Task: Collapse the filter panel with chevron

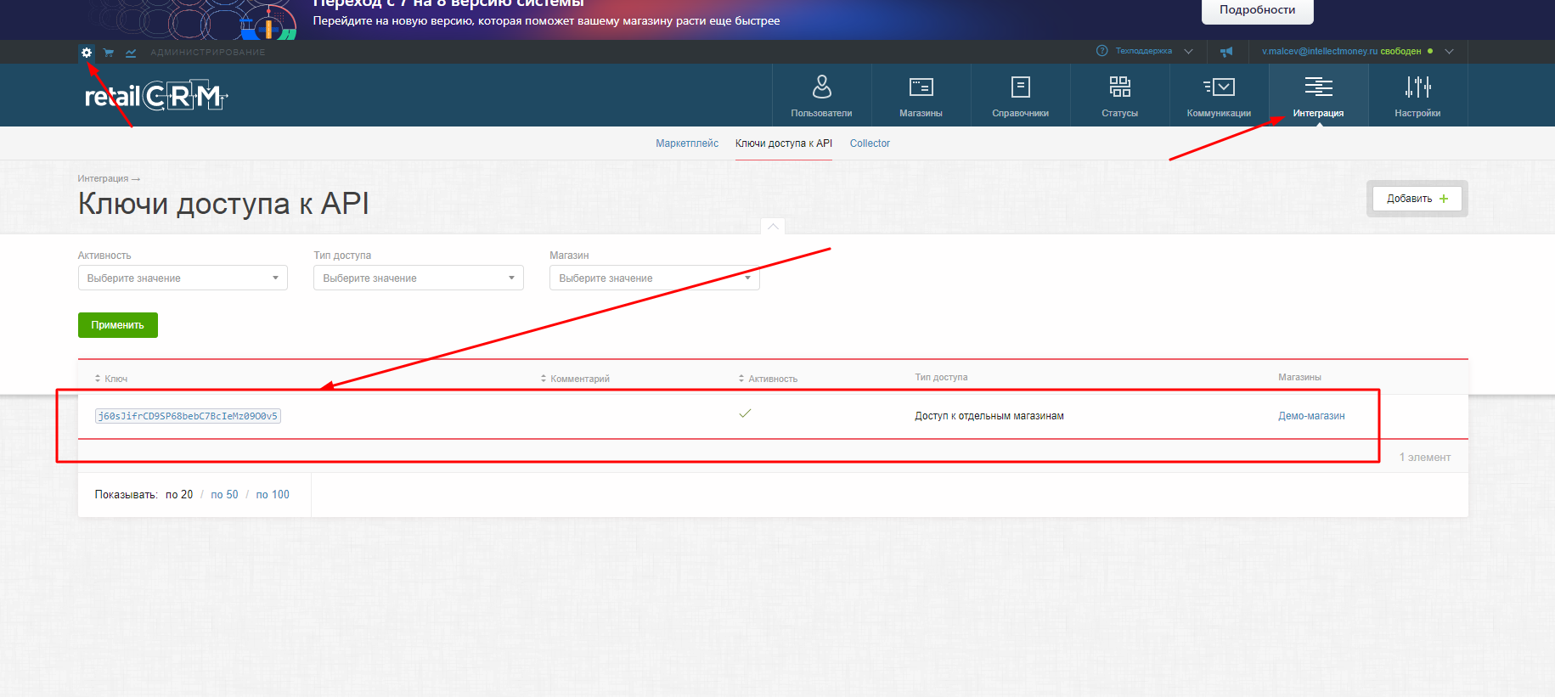Action: (773, 227)
